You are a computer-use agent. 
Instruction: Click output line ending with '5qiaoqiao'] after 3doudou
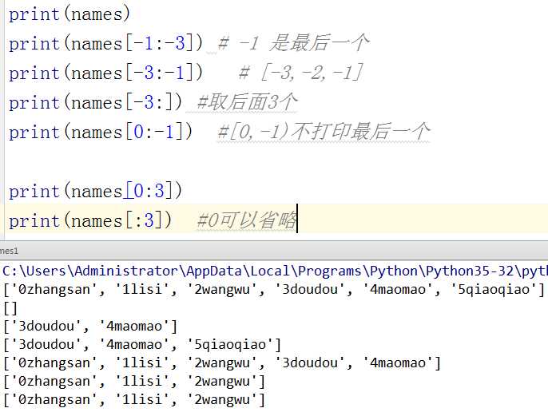pos(142,345)
